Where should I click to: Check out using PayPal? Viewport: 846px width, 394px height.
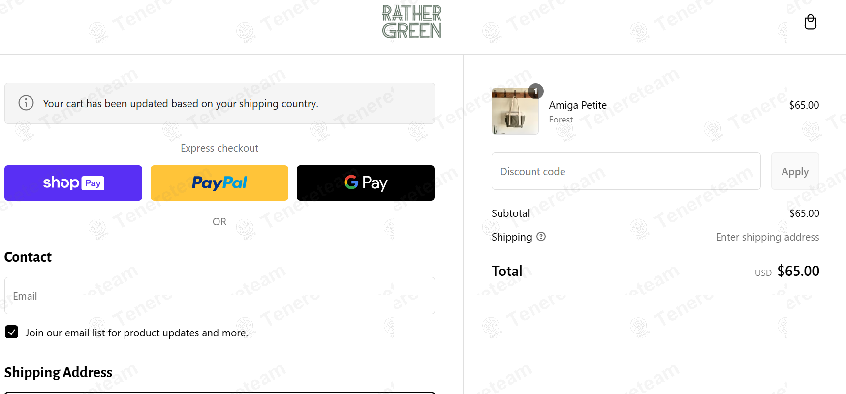pyautogui.click(x=219, y=183)
